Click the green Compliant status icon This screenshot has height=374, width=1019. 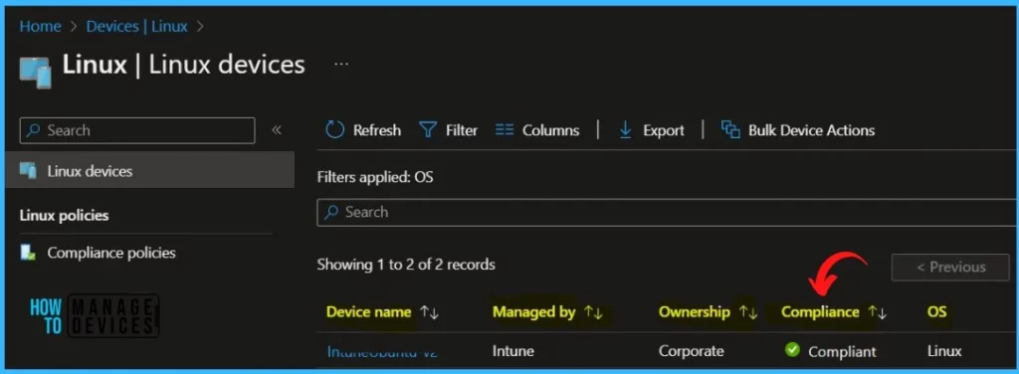pyautogui.click(x=792, y=350)
